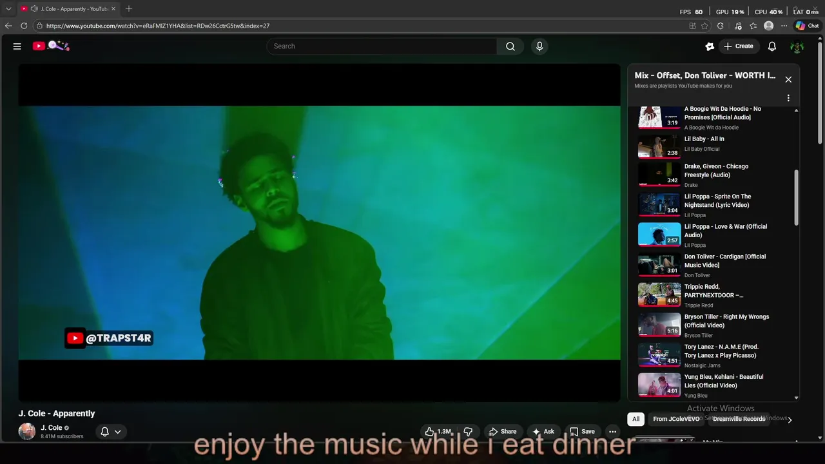
Task: Play Lil Poppa - Sprite On The Nightstand
Action: pyautogui.click(x=713, y=204)
